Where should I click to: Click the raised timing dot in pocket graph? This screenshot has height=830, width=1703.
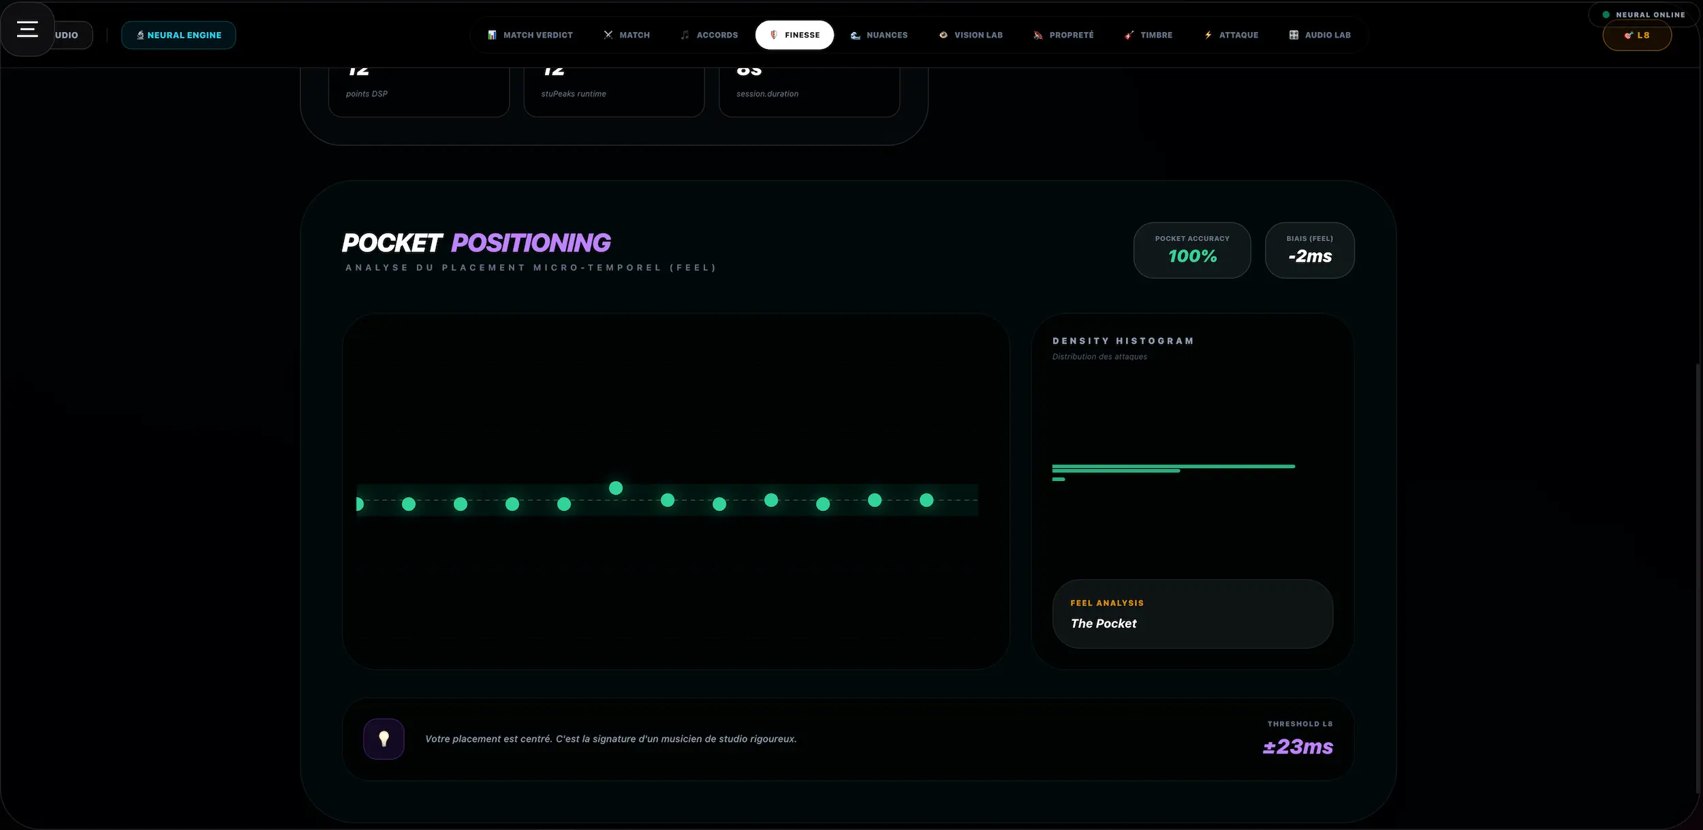(x=616, y=488)
